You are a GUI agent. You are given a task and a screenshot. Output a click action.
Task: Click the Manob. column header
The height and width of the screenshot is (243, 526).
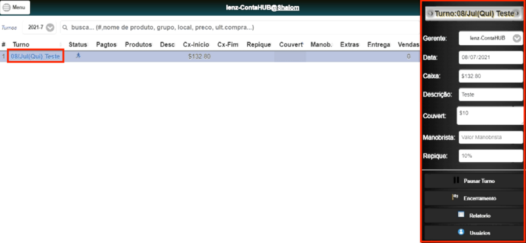click(321, 45)
